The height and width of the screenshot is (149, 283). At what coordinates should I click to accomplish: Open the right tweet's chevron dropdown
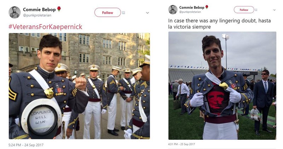tap(274, 10)
